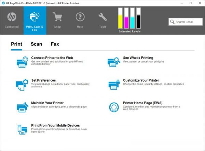This screenshot has height=151, width=205.
Task: Click the black ink level bar
Action: [138, 18]
